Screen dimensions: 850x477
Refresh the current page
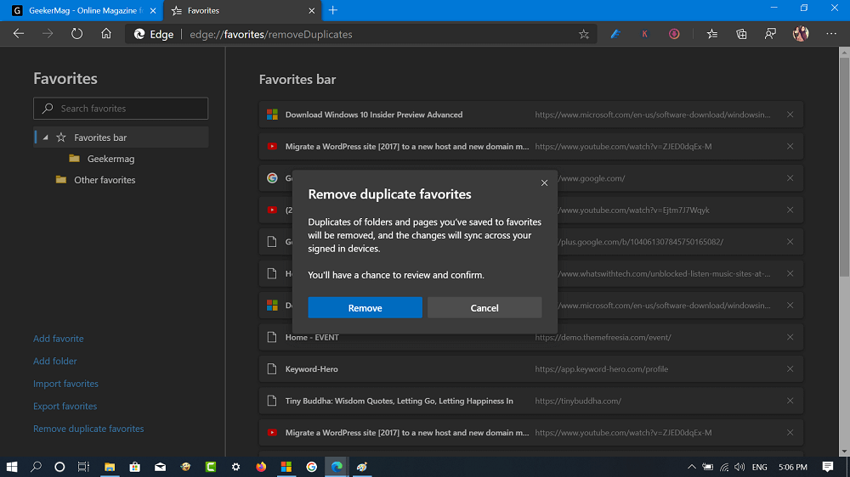[77, 34]
